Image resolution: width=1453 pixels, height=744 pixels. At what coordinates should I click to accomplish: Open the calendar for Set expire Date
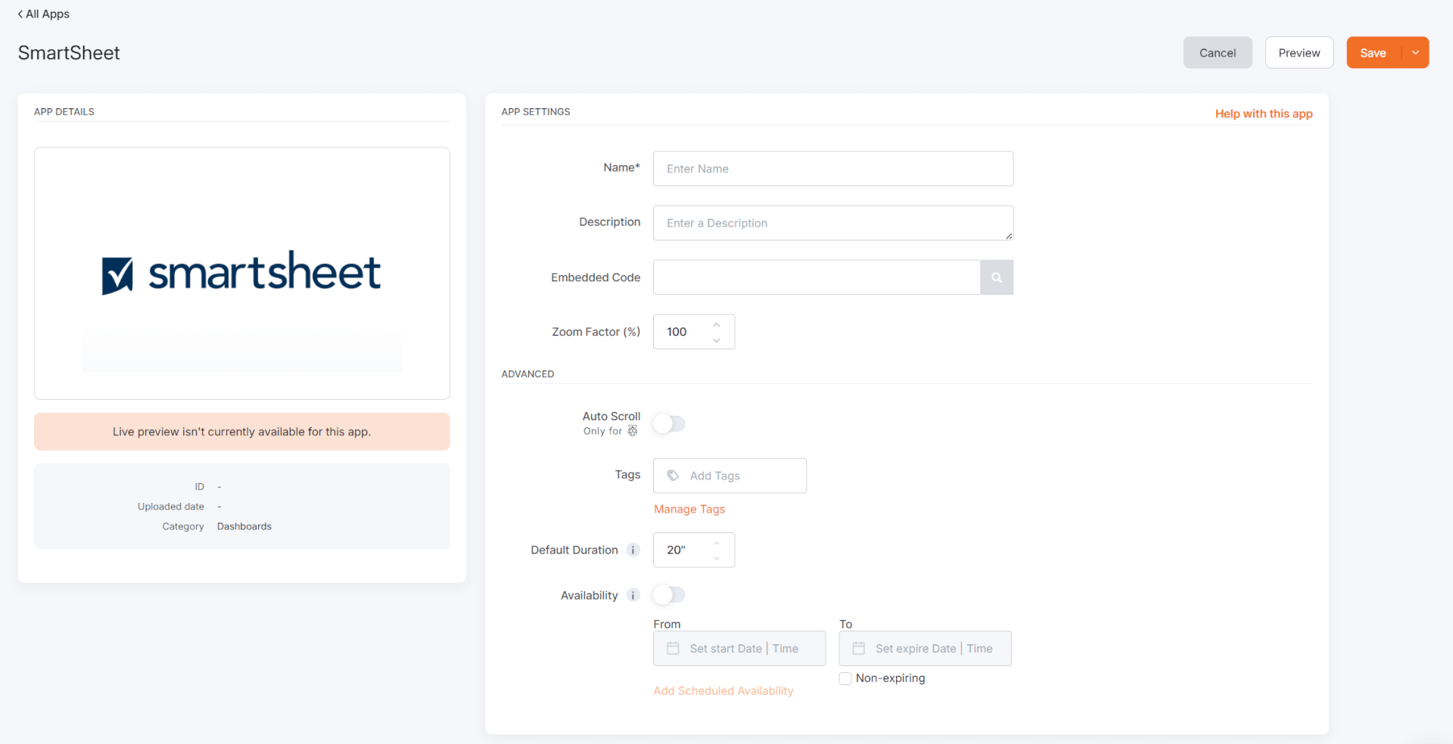(858, 648)
